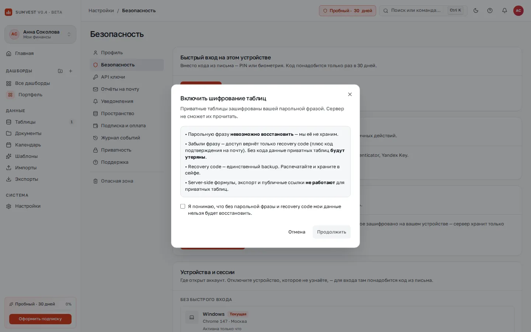Click Оформить подписку button
The height and width of the screenshot is (332, 531).
40,319
